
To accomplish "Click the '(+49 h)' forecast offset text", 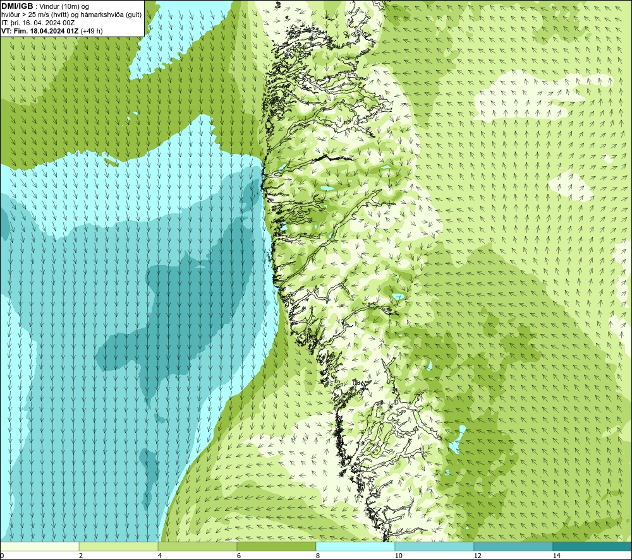I will tap(92, 31).
